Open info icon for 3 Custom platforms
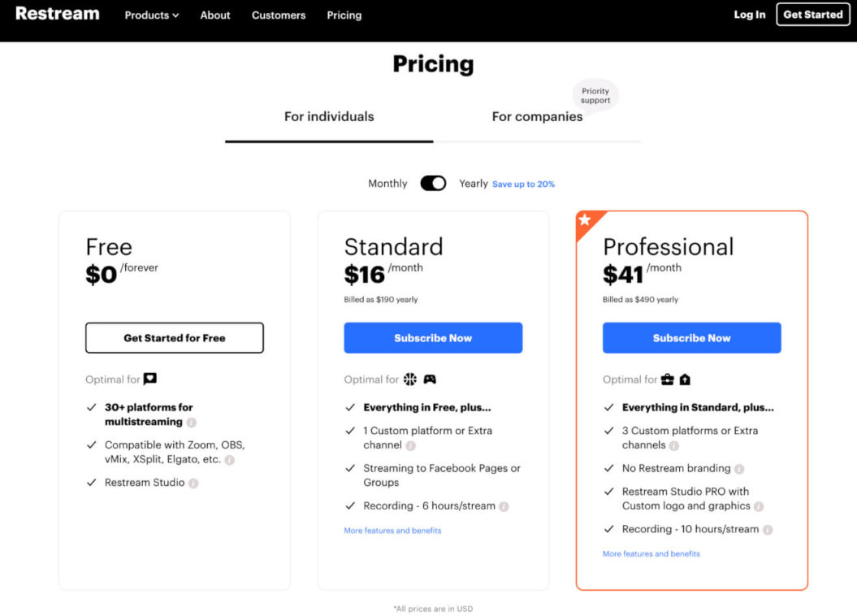857x616 pixels. tap(674, 445)
